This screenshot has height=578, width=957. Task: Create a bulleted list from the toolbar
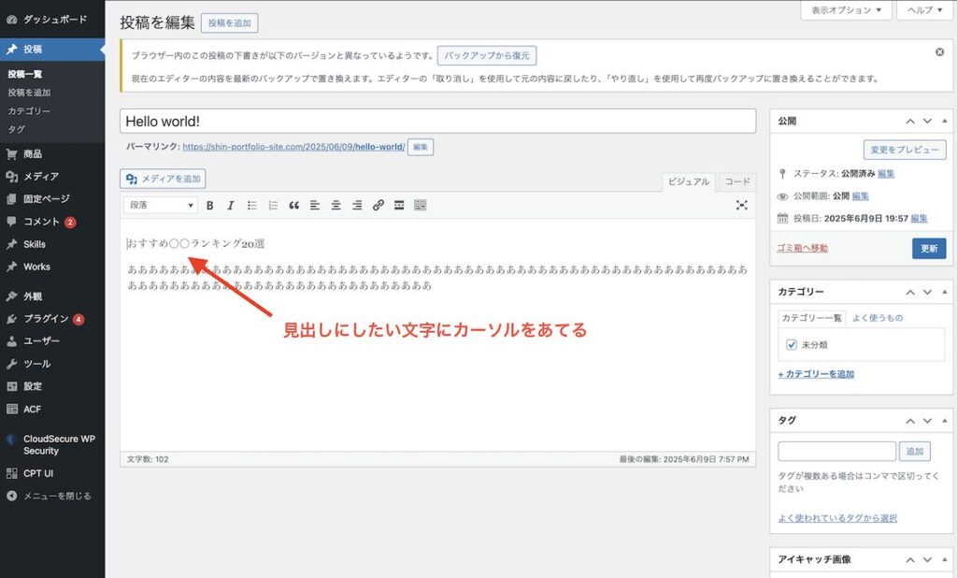pos(250,205)
